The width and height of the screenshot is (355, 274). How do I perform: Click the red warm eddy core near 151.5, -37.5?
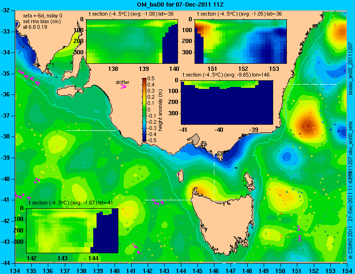[308, 126]
